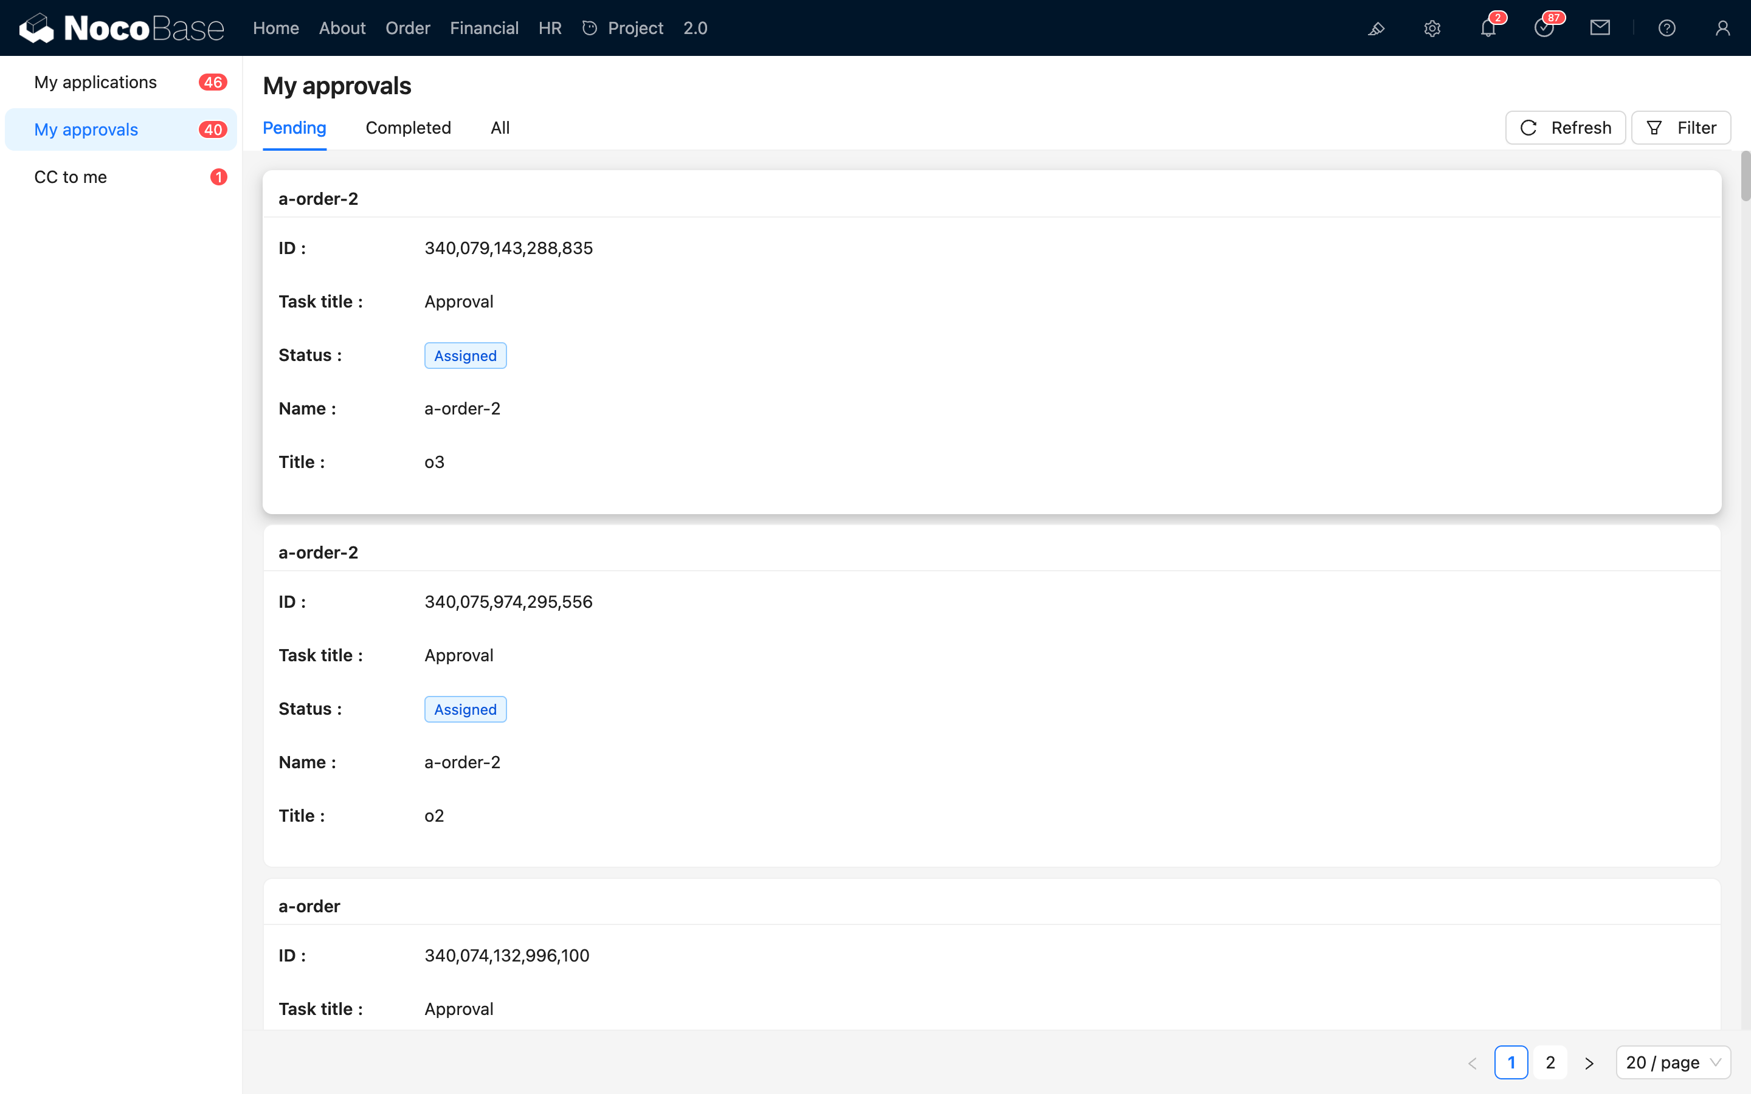Open the UI editor highlighter icon

click(1376, 28)
